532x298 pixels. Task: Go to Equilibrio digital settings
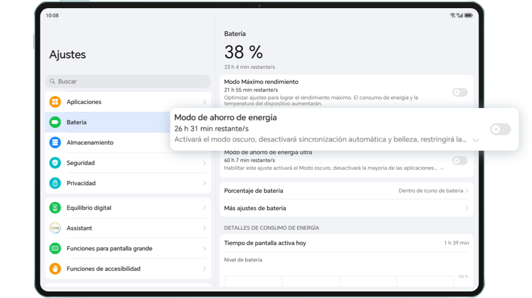[x=128, y=208]
